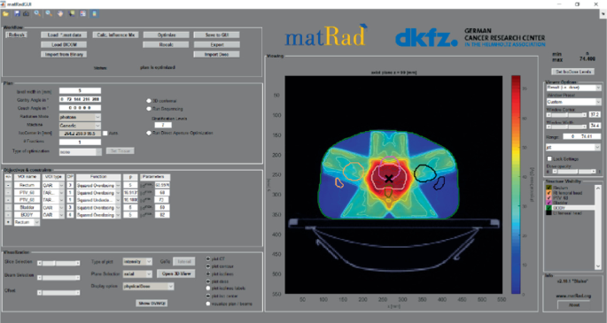Open the Type of plot dropdown

137,262
